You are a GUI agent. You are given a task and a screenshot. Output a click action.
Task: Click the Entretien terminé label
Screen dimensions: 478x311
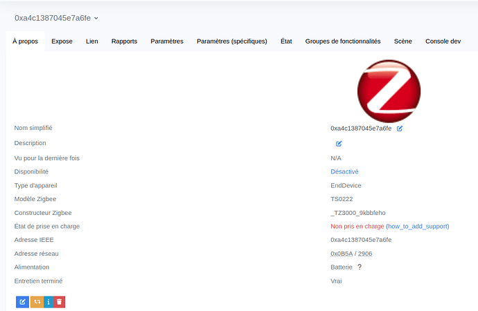tap(38, 281)
